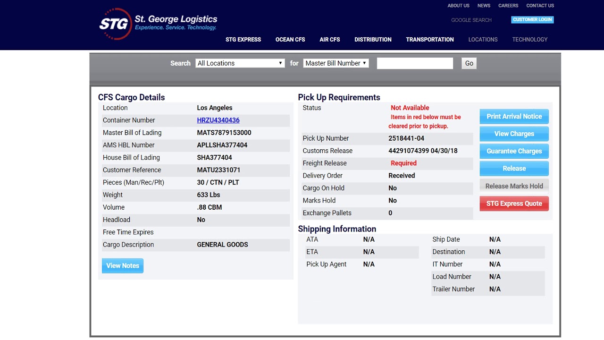Click the Shipping Information heading
Image resolution: width=604 pixels, height=340 pixels.
pos(337,229)
